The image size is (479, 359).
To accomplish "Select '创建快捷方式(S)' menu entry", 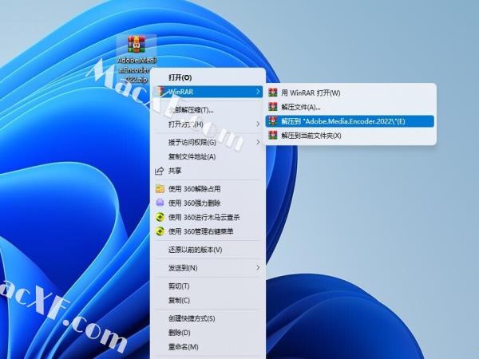I will 192,318.
